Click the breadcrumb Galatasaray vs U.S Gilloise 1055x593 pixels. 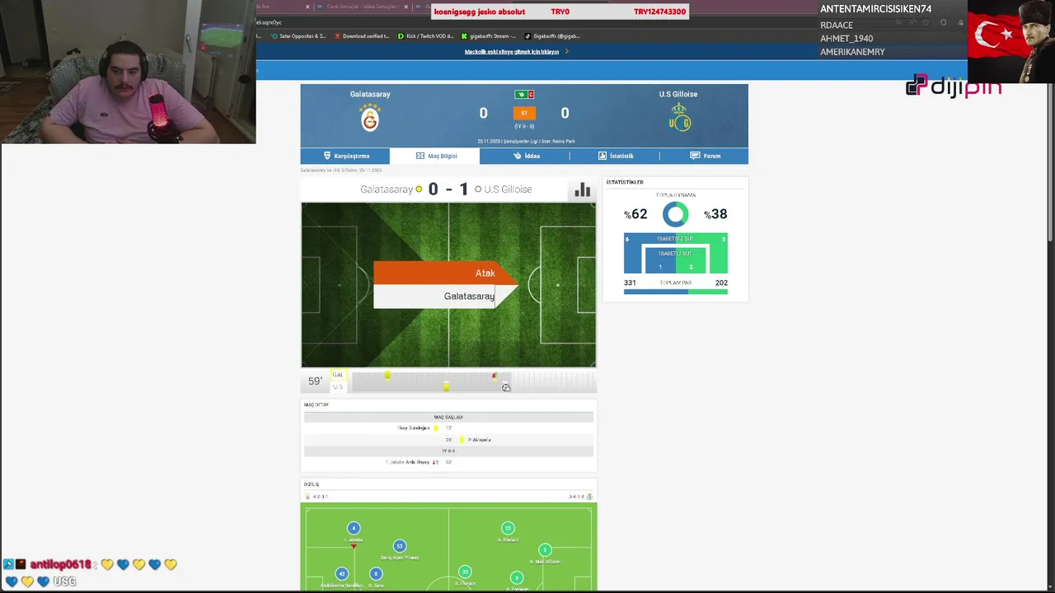pyautogui.click(x=341, y=170)
